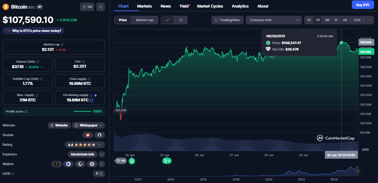Select the Market cap toggle
Image resolution: width=378 pixels, height=183 pixels.
pos(145,20)
